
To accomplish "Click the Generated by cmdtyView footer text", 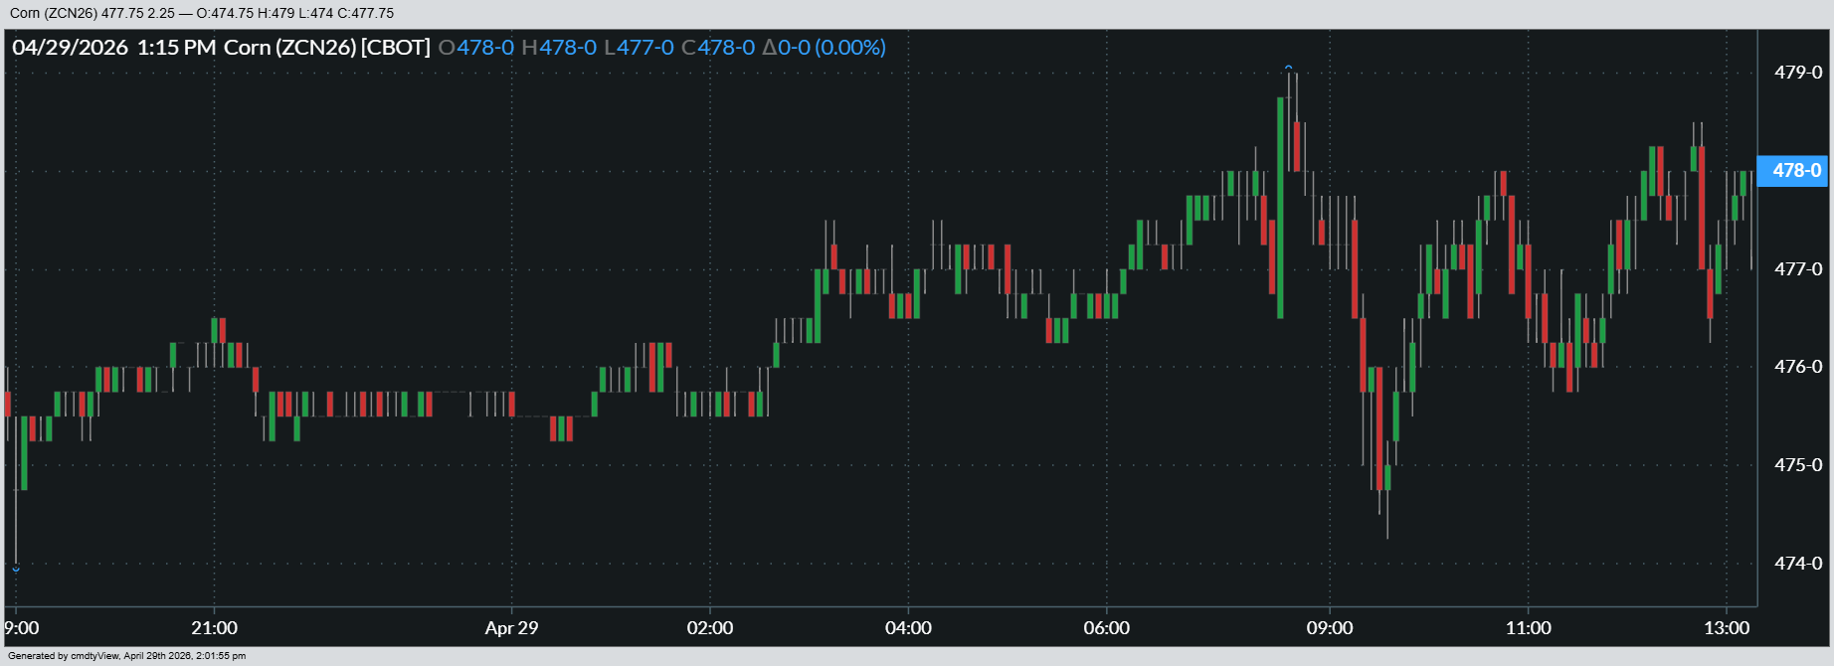I will pos(126,656).
